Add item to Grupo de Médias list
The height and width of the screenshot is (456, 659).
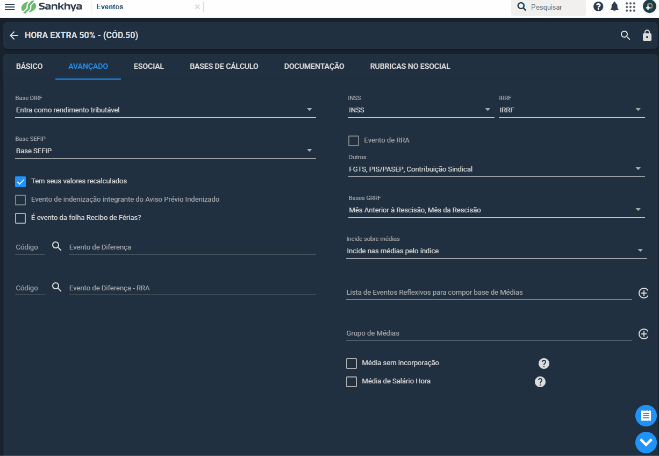[x=643, y=334]
